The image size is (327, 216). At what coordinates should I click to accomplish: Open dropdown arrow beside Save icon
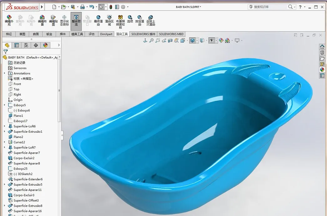(77, 7)
